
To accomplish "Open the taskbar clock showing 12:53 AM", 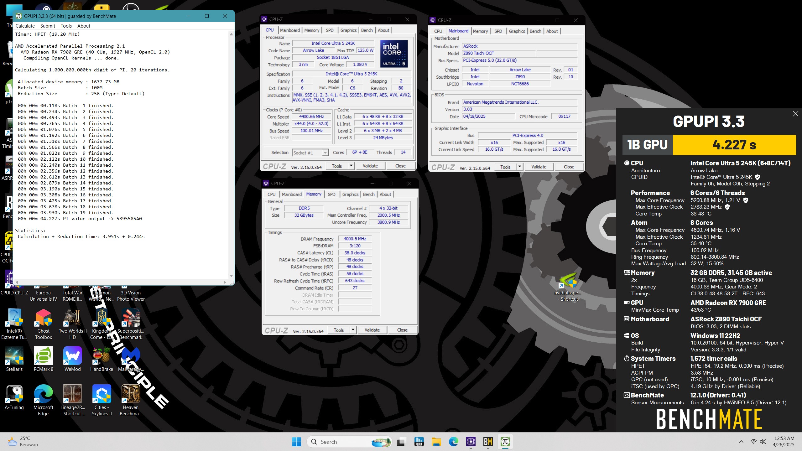I will pyautogui.click(x=784, y=442).
